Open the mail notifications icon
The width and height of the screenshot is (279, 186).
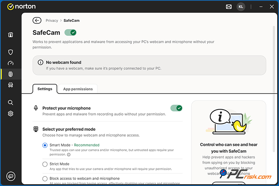pyautogui.click(x=229, y=7)
